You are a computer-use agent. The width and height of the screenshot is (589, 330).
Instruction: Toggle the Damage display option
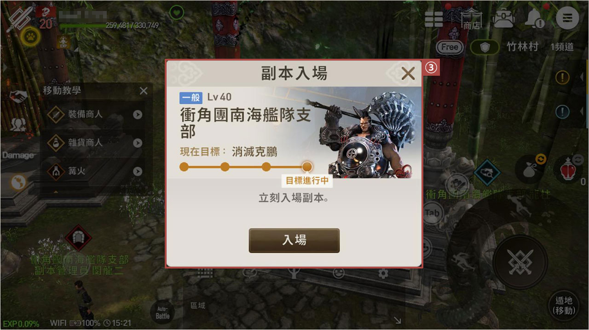click(x=17, y=155)
